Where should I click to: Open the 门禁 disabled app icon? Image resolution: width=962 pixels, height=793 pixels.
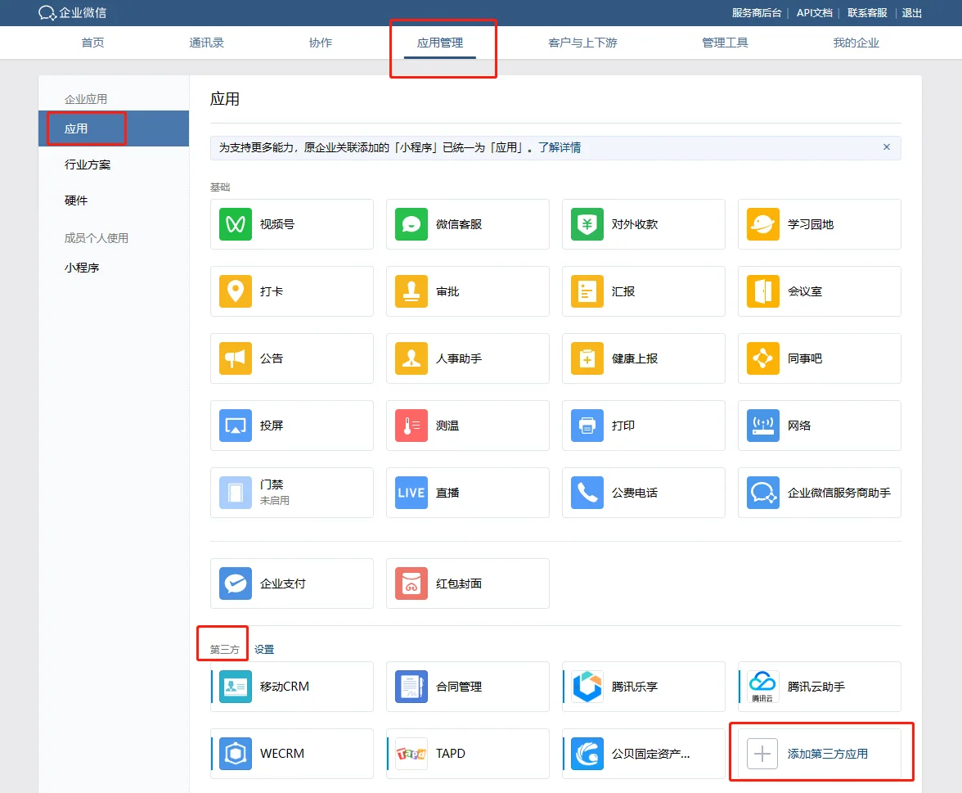(236, 493)
